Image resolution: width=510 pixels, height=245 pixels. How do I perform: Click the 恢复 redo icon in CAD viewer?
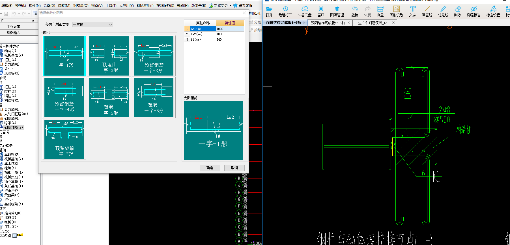point(367,11)
